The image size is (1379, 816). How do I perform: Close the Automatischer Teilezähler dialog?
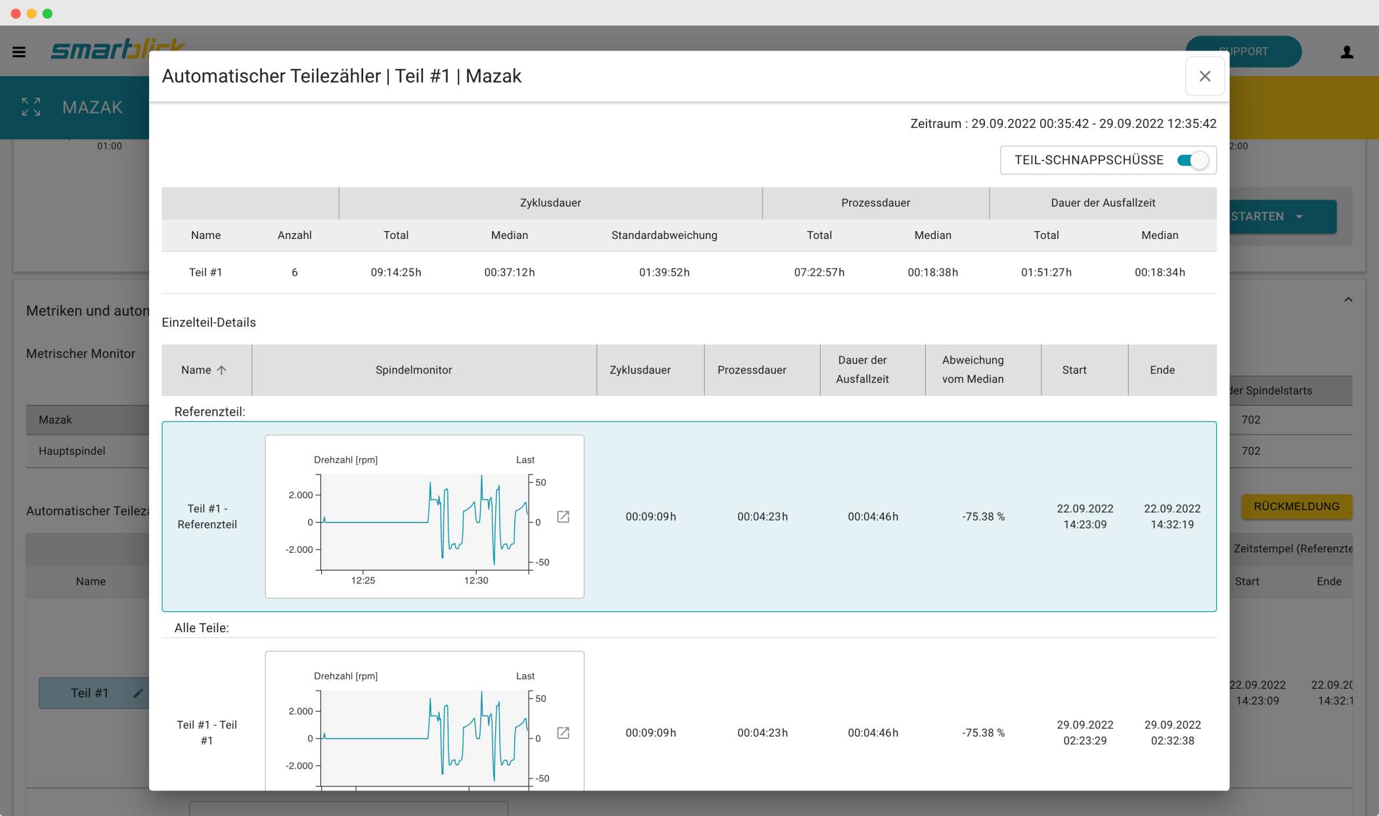click(1205, 76)
